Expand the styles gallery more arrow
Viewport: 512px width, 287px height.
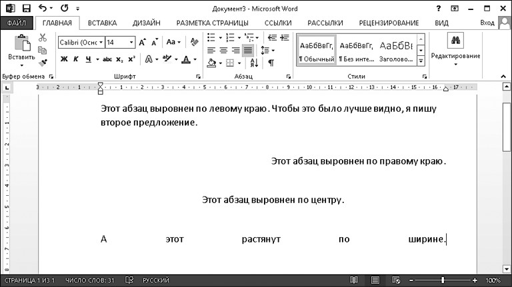tap(421, 61)
